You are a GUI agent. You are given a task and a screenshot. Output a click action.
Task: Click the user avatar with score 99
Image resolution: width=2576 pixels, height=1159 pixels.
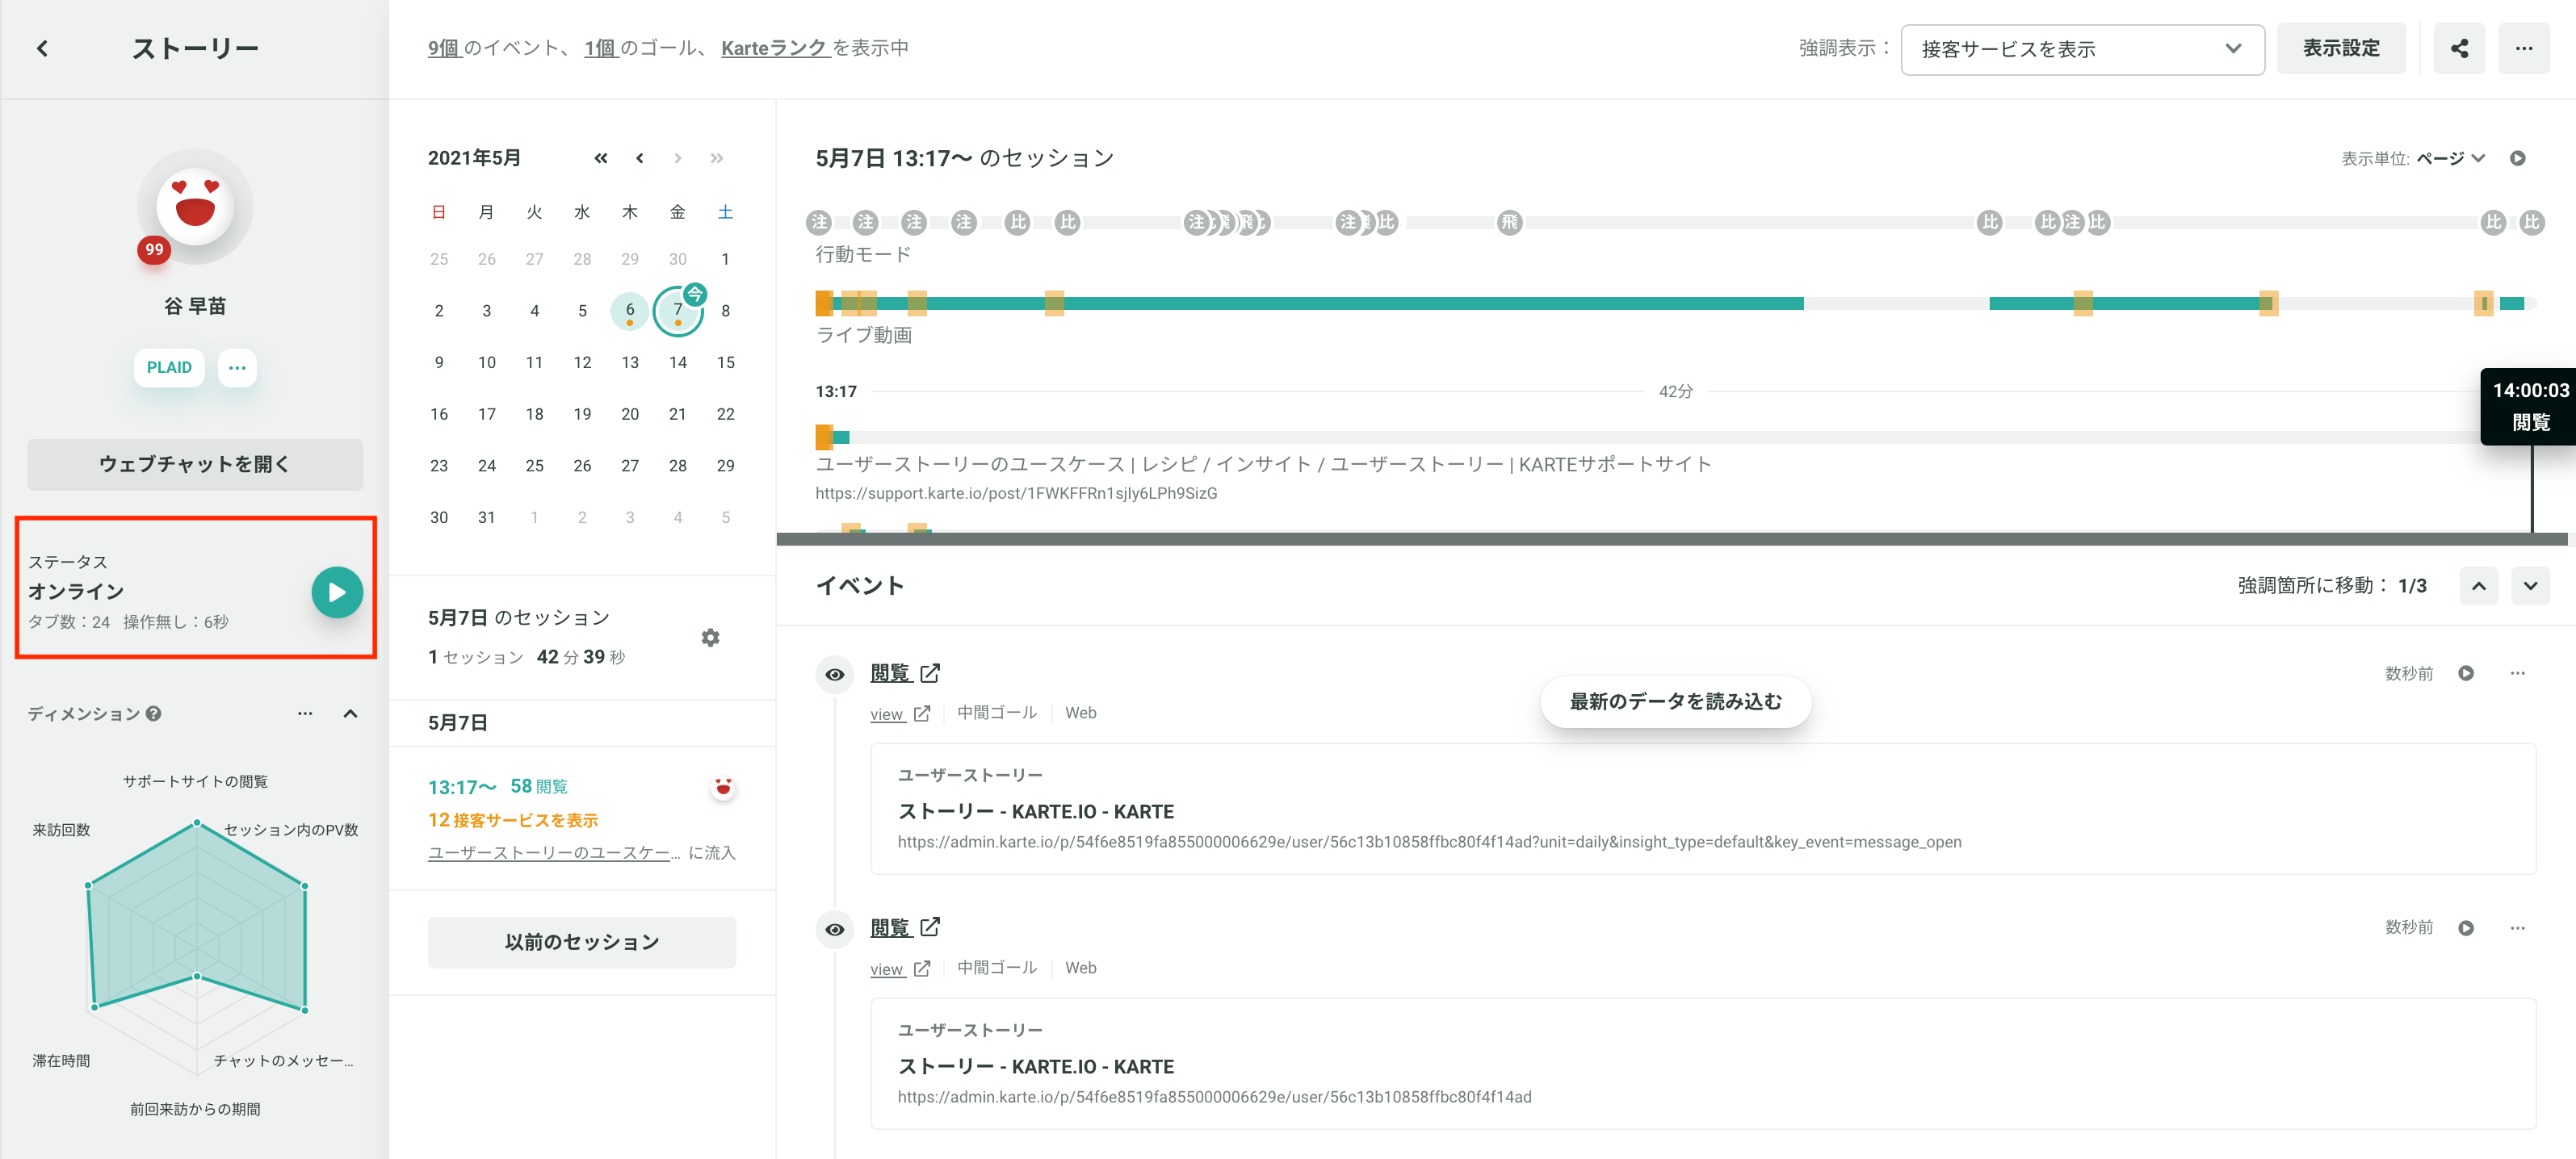coord(195,207)
